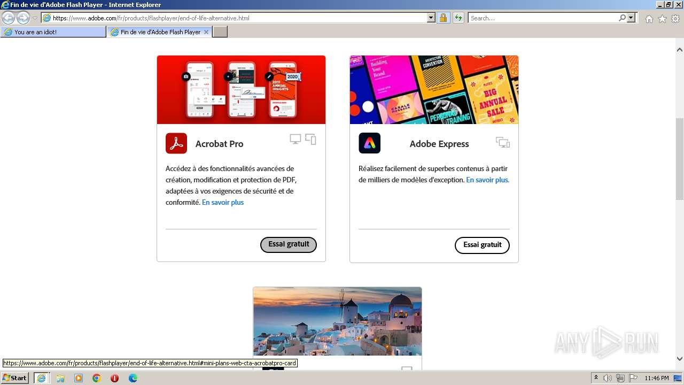Click the Adobe Express banner image
Viewport: 684px width, 385px height.
434,90
